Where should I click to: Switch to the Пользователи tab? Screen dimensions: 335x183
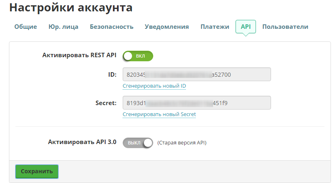coord(285,27)
